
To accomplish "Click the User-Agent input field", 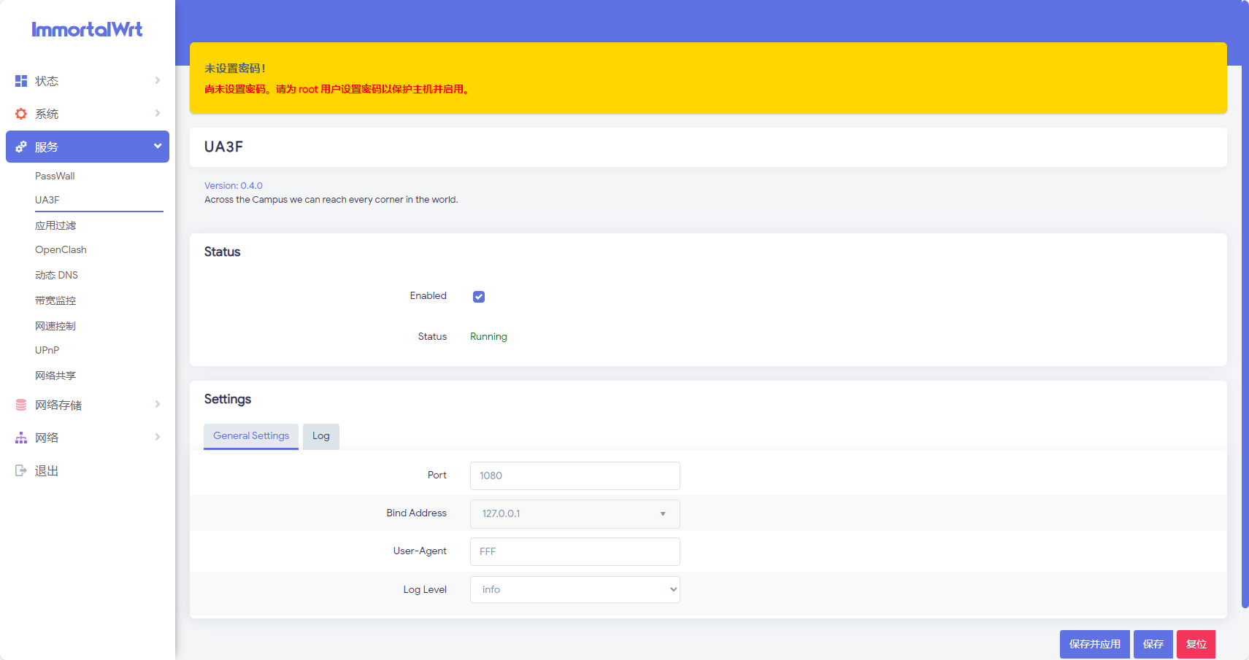I will pos(574,551).
